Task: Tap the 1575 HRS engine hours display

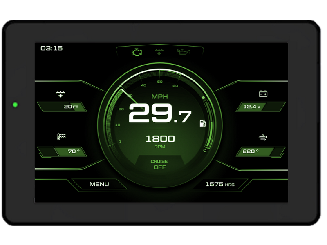Action: coord(220,184)
